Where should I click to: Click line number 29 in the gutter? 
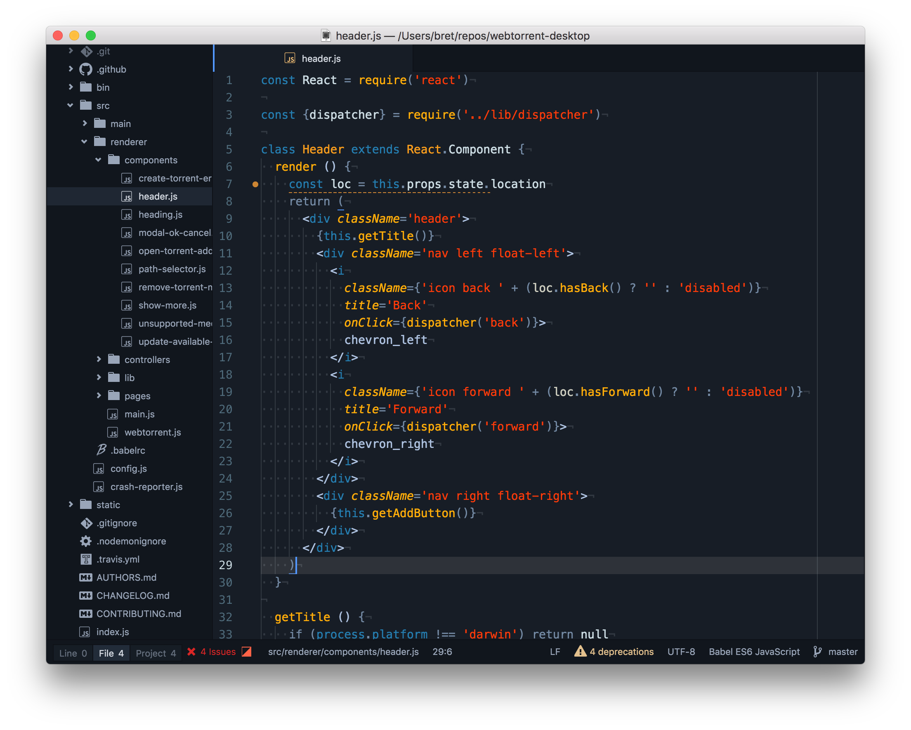point(226,565)
